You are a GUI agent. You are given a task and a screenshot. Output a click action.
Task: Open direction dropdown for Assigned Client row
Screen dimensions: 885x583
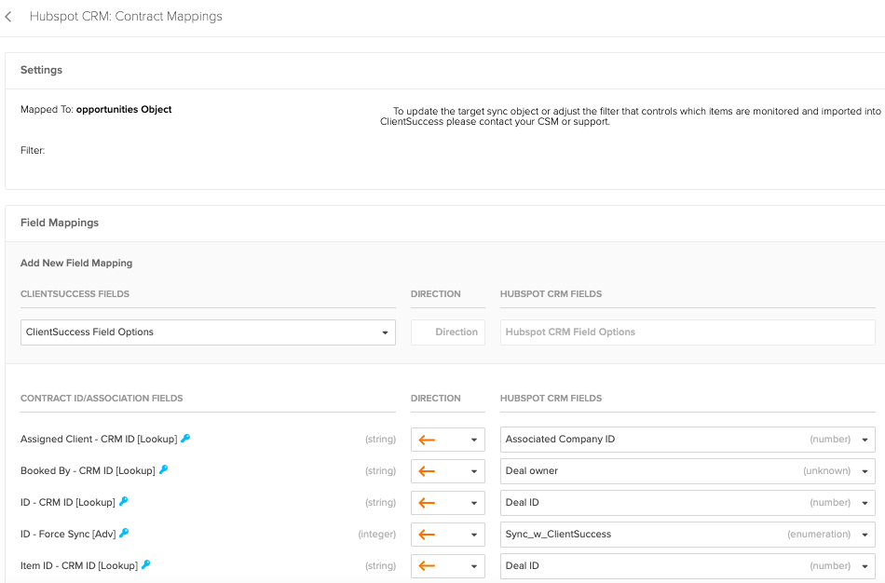(447, 440)
